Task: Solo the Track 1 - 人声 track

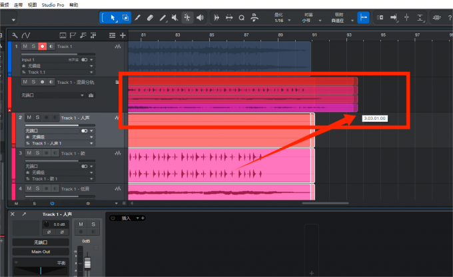Action: click(x=37, y=117)
